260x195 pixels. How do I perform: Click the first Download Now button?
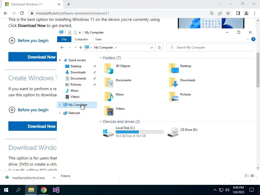pos(33,57)
